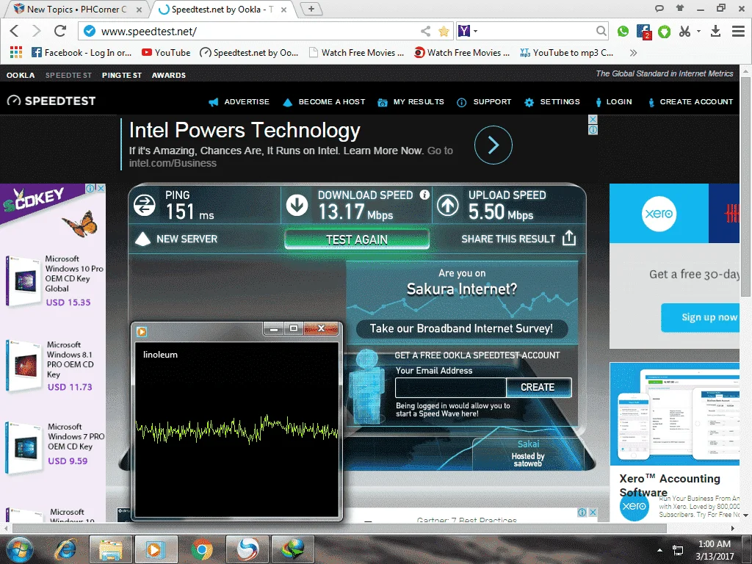The width and height of the screenshot is (752, 564).
Task: Open the SUPPORT menu item
Action: point(485,101)
